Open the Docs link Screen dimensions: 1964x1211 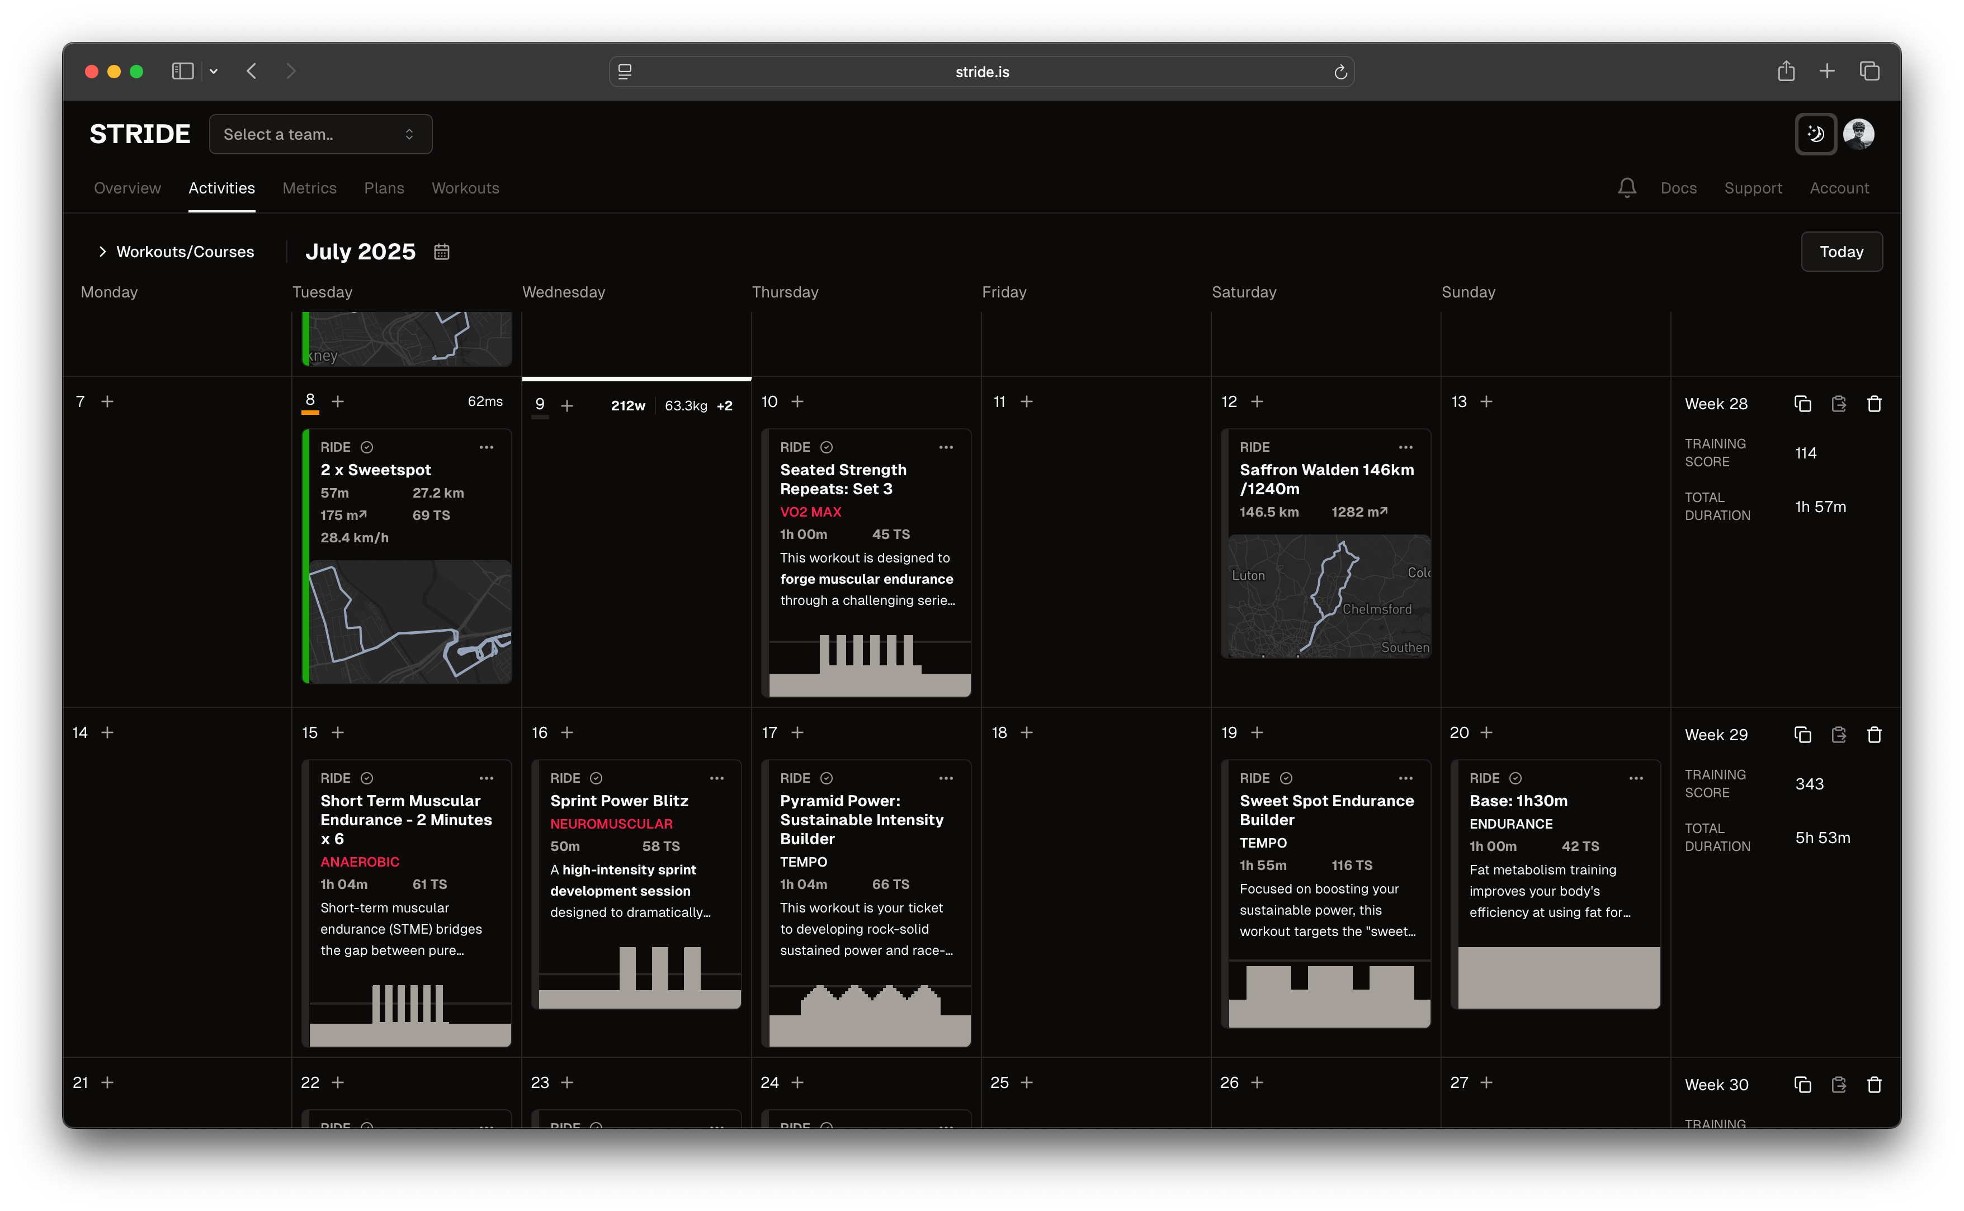(x=1679, y=187)
